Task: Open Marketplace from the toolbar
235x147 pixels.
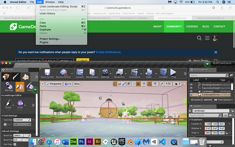Action: [92, 74]
